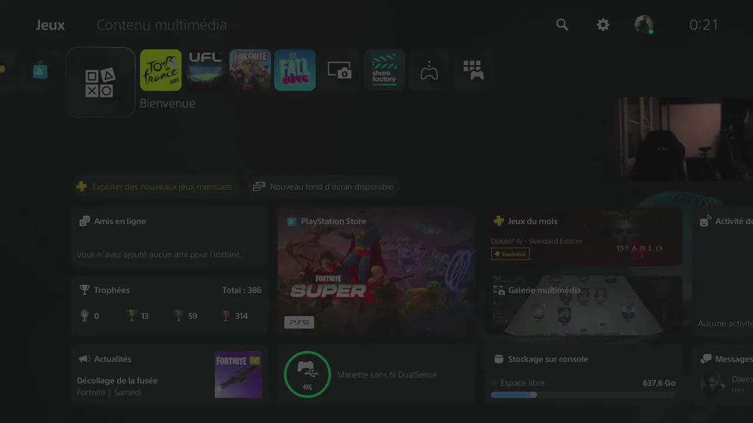753x423 pixels.
Task: Click the clock showing 0:21
Action: pos(704,25)
